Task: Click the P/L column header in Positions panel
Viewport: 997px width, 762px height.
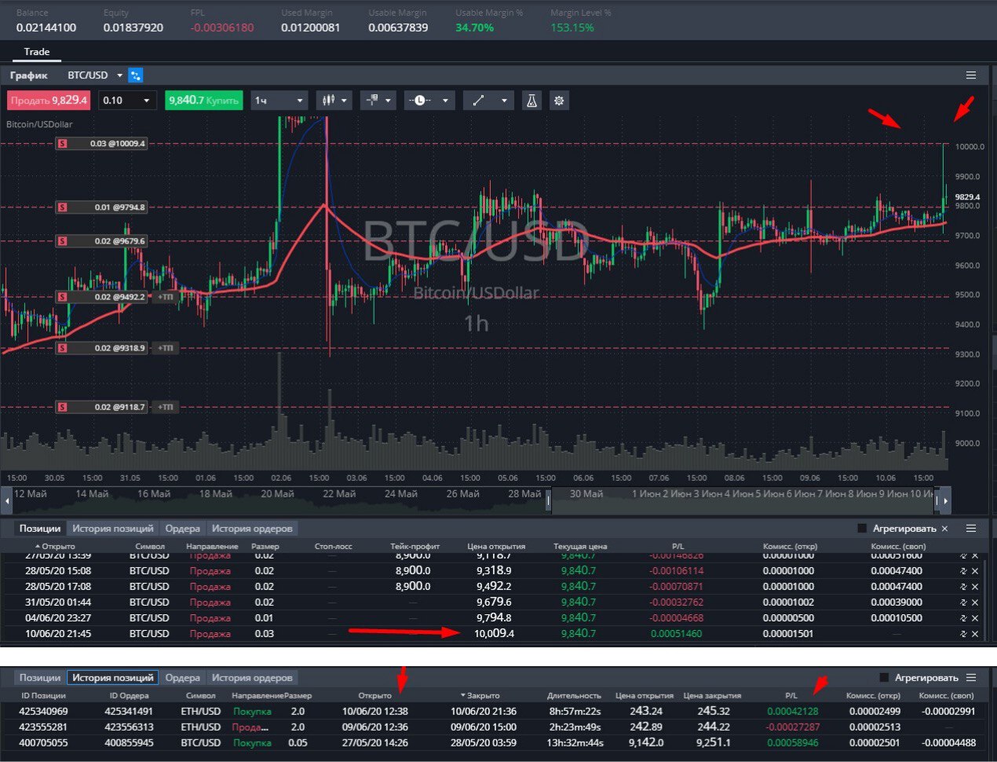Action: tap(678, 546)
